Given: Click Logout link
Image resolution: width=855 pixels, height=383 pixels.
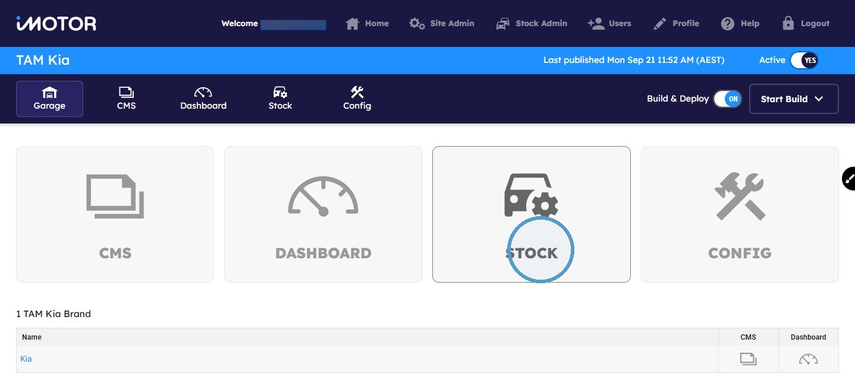Looking at the screenshot, I should (806, 24).
